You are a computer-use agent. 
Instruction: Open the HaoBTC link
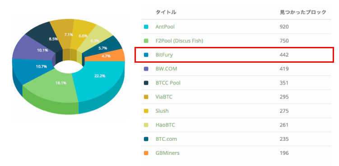[165, 125]
